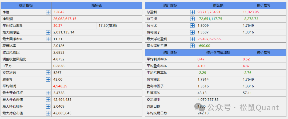Click the 17.20(复利) value cell
The width and height of the screenshot is (288, 119).
pyautogui.click(x=119, y=25)
